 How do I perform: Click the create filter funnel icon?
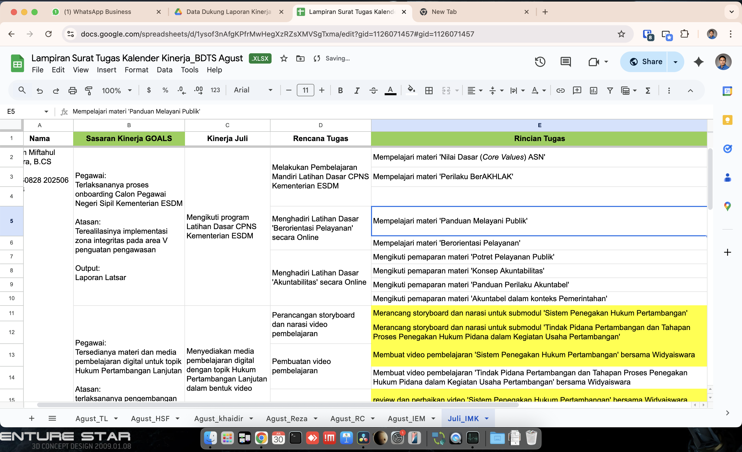[610, 90]
